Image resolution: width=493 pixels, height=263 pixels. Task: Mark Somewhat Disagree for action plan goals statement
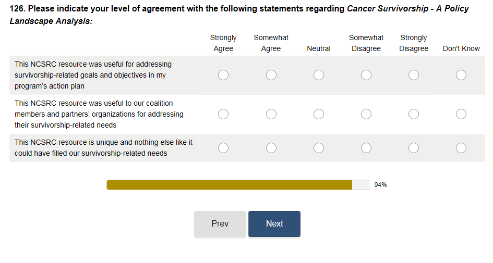coord(366,75)
